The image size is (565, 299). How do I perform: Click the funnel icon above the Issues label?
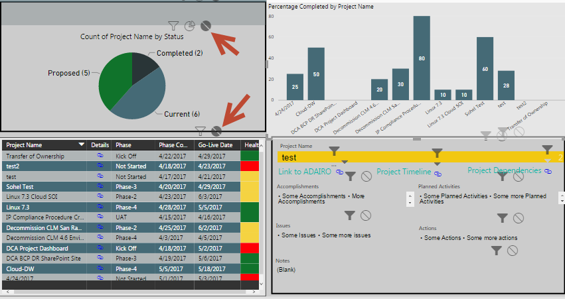349,215
